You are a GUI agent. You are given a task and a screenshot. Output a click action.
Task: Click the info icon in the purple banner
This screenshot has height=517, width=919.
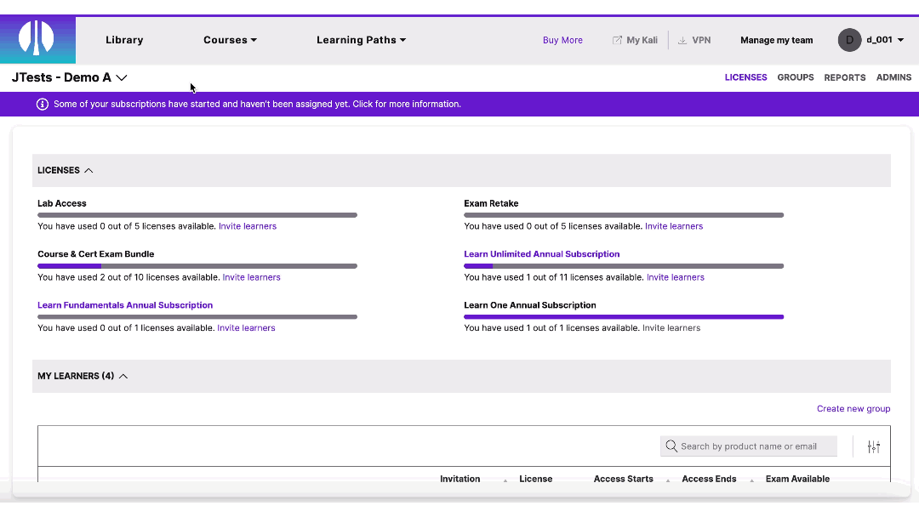tap(42, 104)
